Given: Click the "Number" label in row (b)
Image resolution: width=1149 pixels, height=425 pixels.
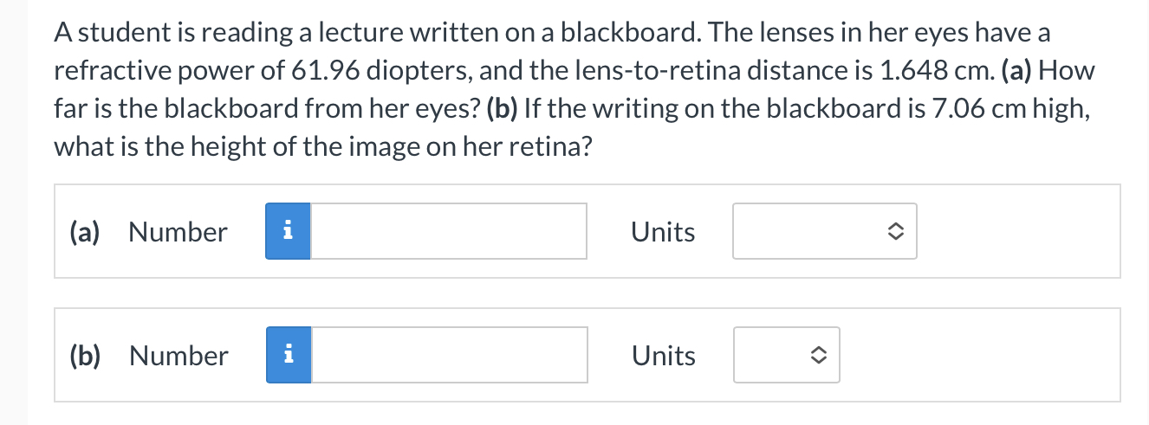Looking at the screenshot, I should coord(179,356).
